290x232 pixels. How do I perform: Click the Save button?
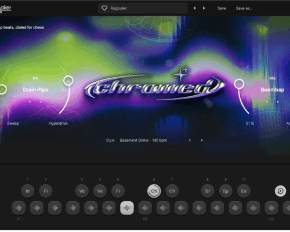tap(222, 8)
